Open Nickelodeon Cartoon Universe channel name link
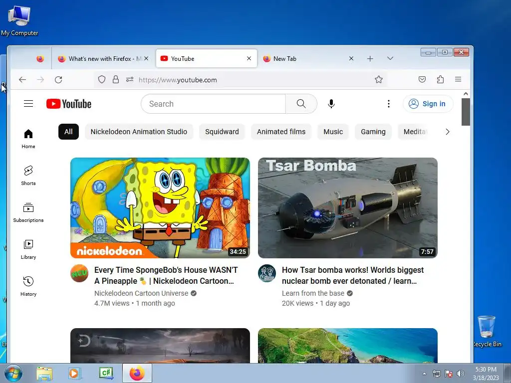Viewport: 511px width, 383px height. (x=141, y=293)
